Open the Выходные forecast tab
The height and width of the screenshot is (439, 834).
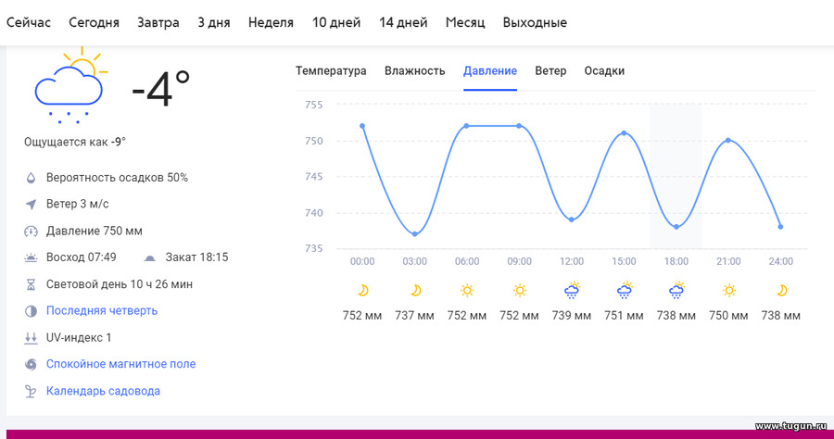pyautogui.click(x=535, y=23)
